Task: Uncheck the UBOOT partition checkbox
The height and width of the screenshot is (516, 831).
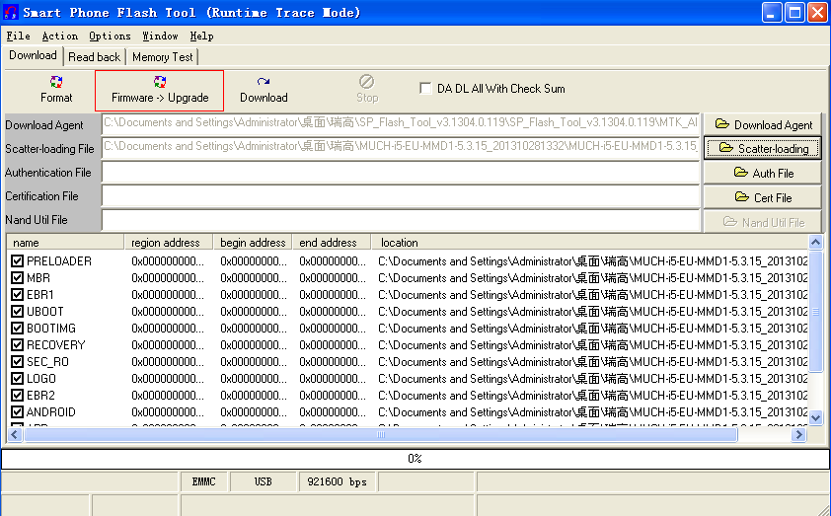Action: coord(17,312)
